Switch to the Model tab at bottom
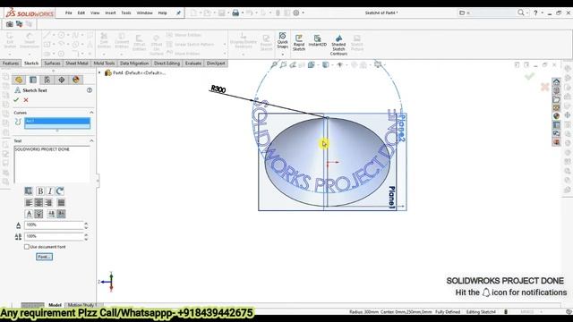The height and width of the screenshot is (322, 573). (x=55, y=305)
